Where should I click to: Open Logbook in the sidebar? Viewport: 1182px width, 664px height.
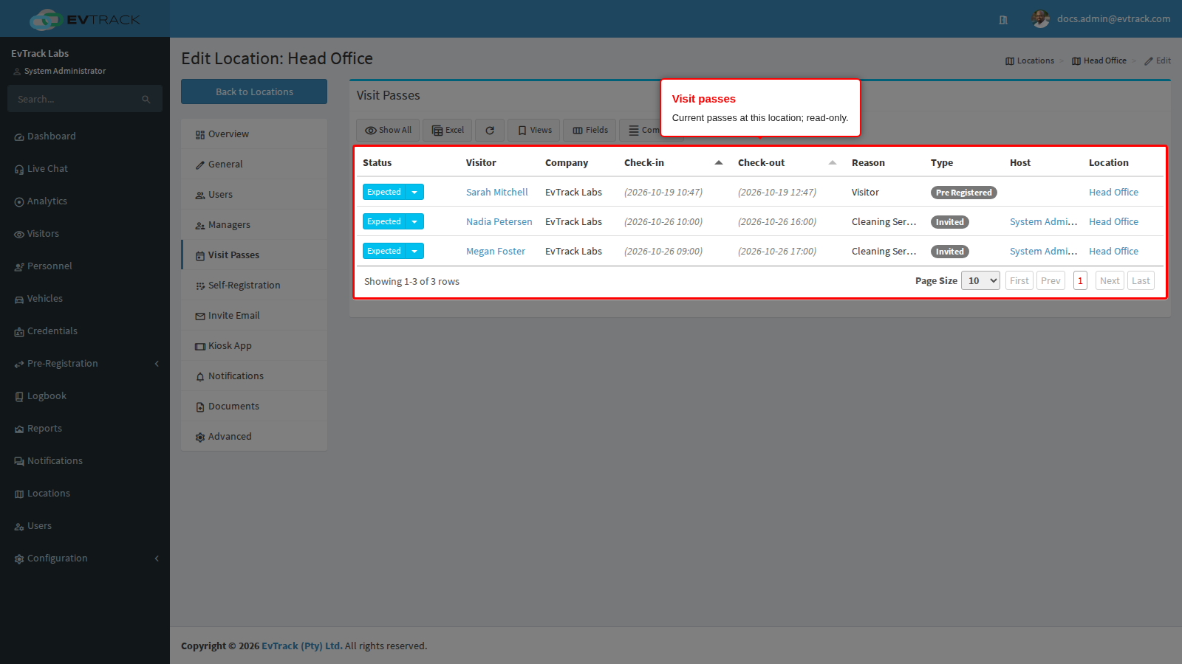pyautogui.click(x=85, y=396)
